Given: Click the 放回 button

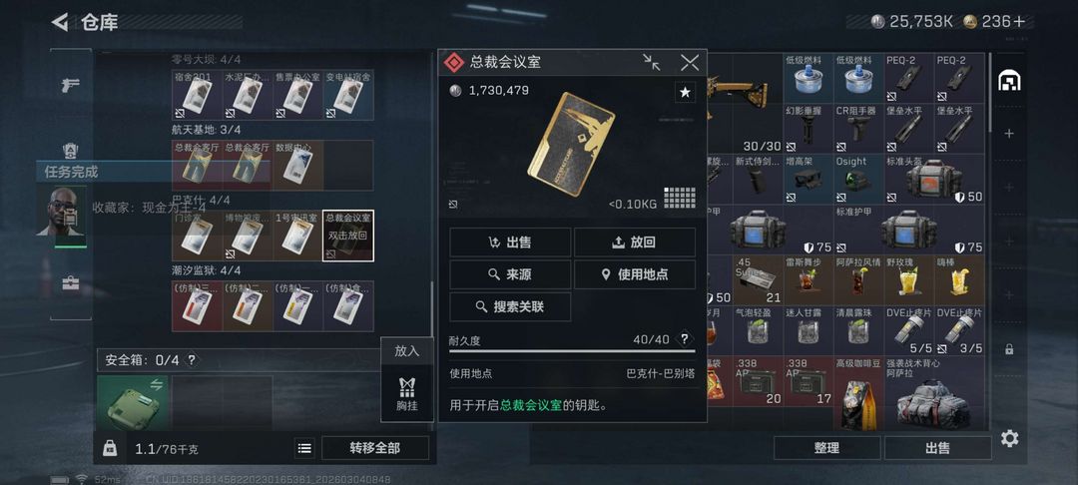Looking at the screenshot, I should [x=635, y=242].
